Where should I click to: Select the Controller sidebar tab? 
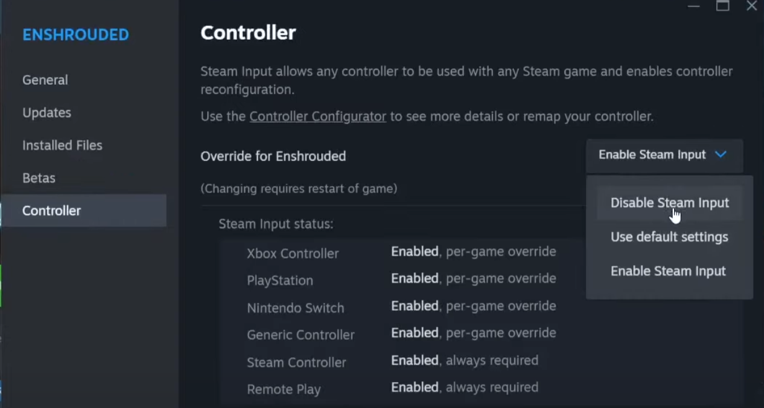point(52,211)
